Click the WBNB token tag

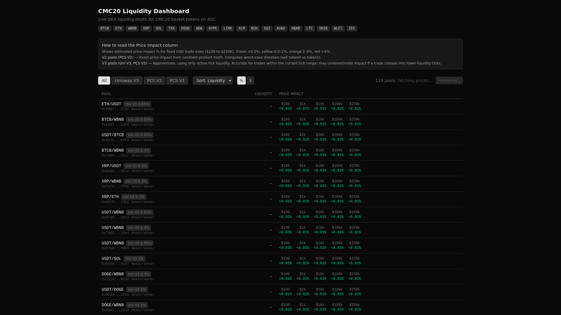(x=132, y=29)
